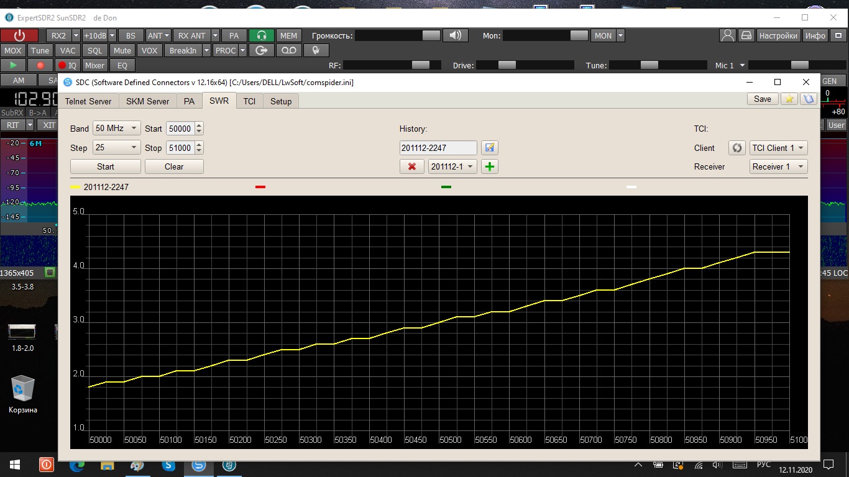
Task: Open the user profile icon in ExpertSDR2
Action: tap(727, 35)
